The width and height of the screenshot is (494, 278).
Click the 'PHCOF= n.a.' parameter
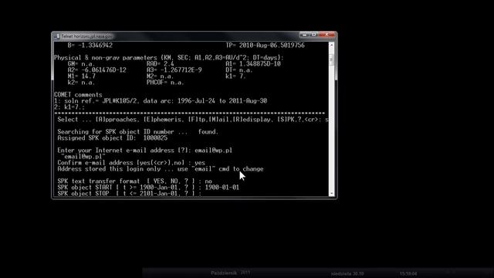(165, 83)
